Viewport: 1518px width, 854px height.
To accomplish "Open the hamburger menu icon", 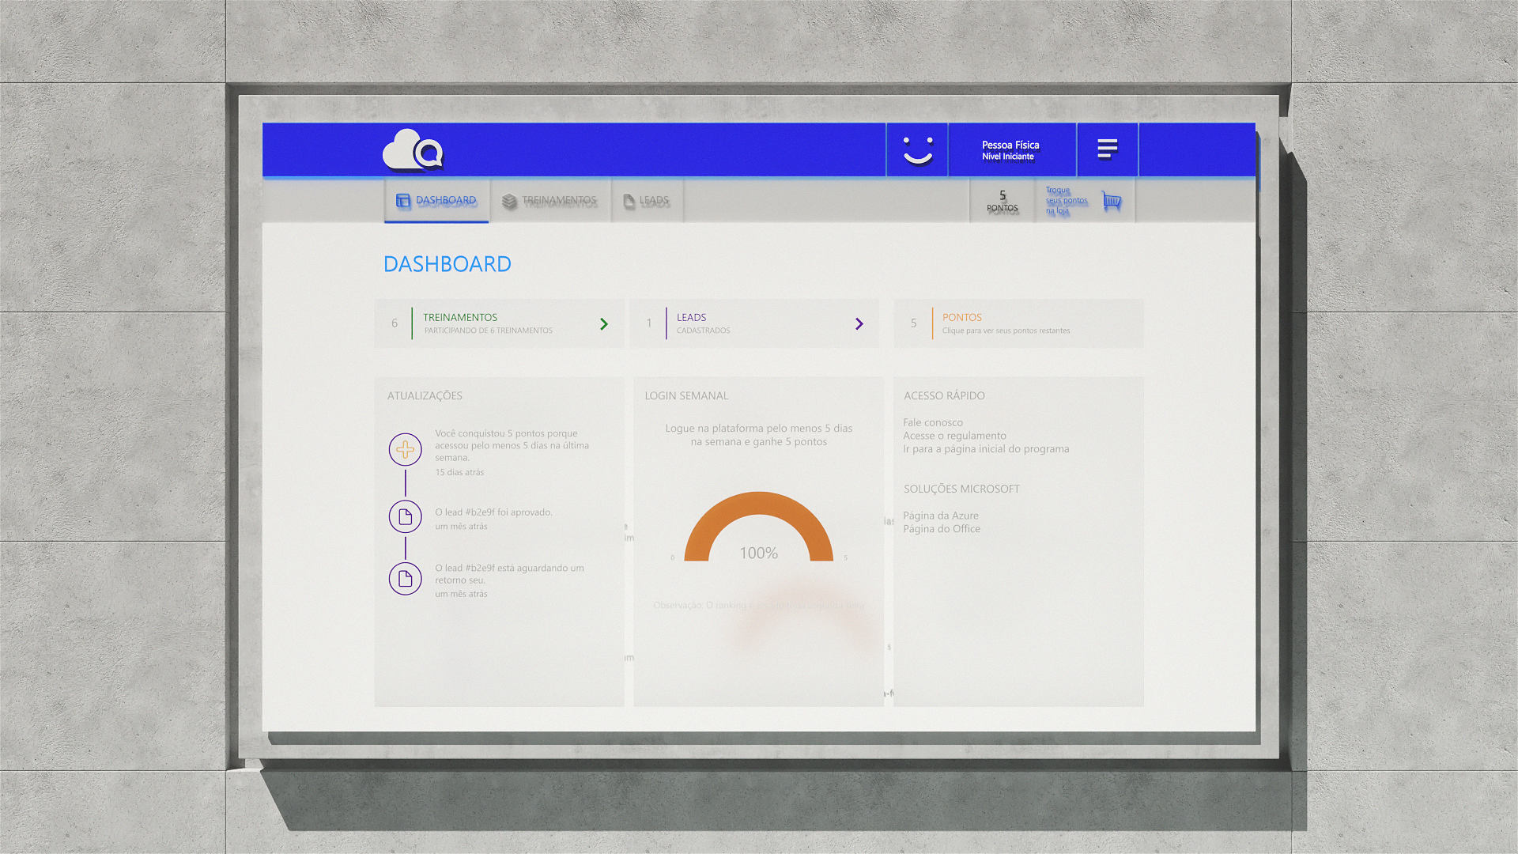I will [x=1107, y=149].
